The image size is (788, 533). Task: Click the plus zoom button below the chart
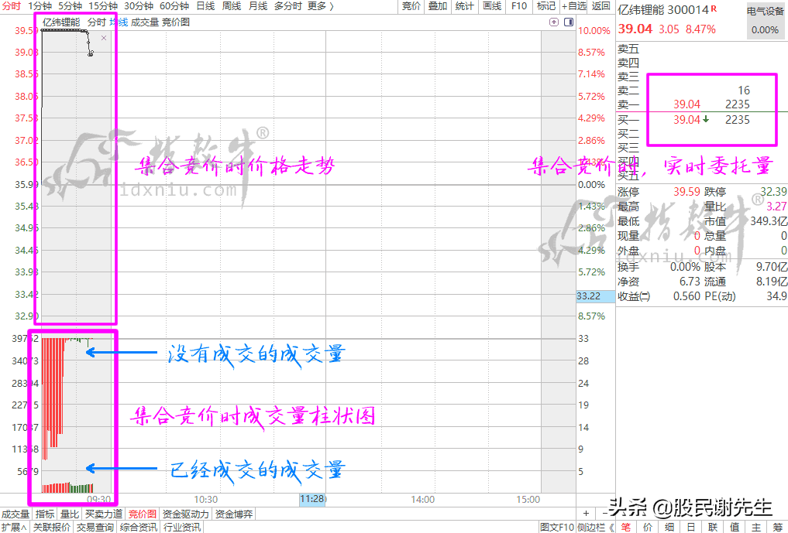[x=586, y=514]
